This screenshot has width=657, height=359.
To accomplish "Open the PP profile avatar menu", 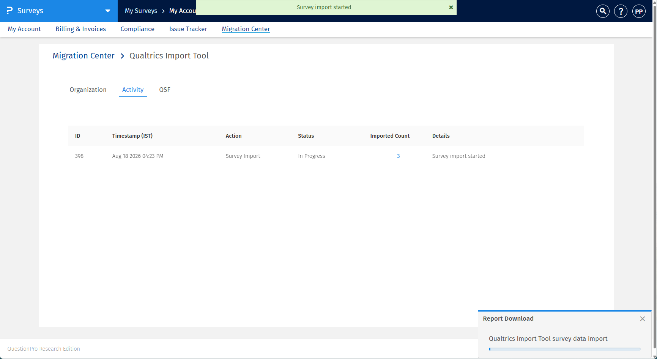I will [639, 11].
